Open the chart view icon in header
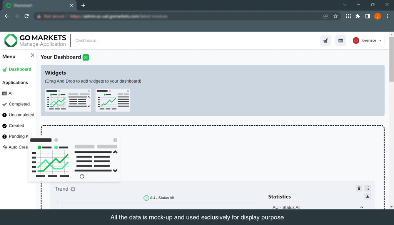 click(x=326, y=41)
